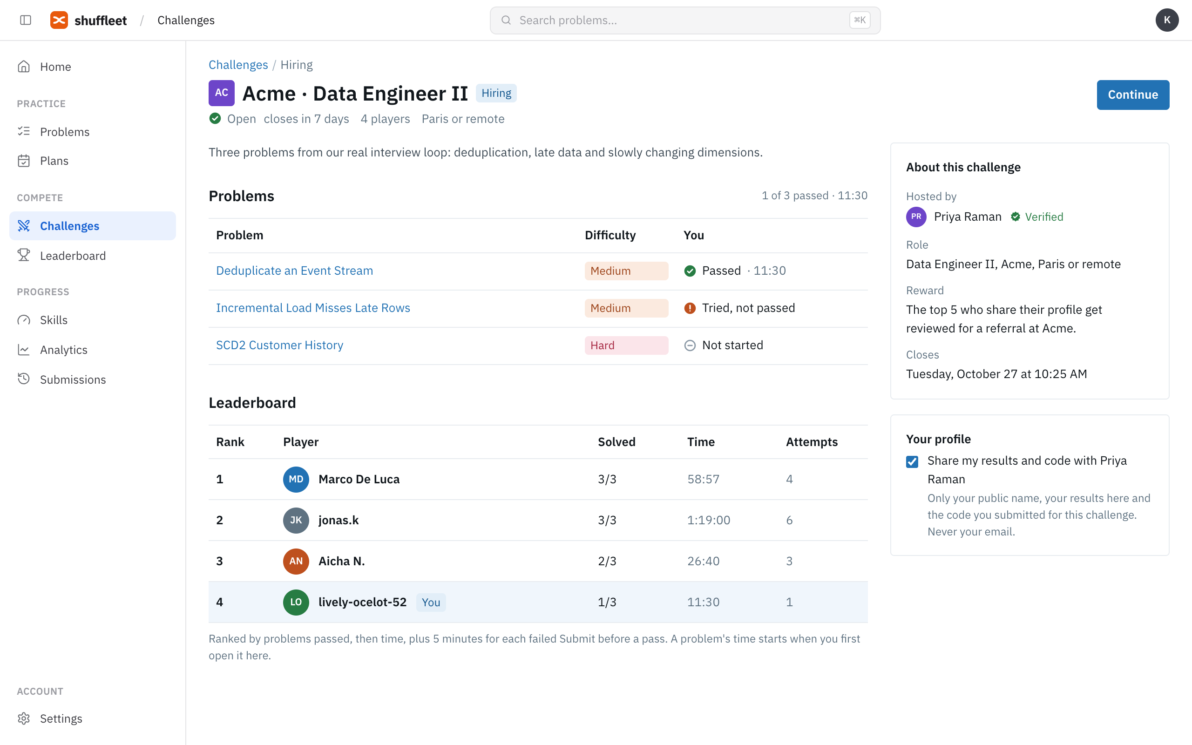Click the lively-ocelot-52 LO avatar

[x=296, y=602]
